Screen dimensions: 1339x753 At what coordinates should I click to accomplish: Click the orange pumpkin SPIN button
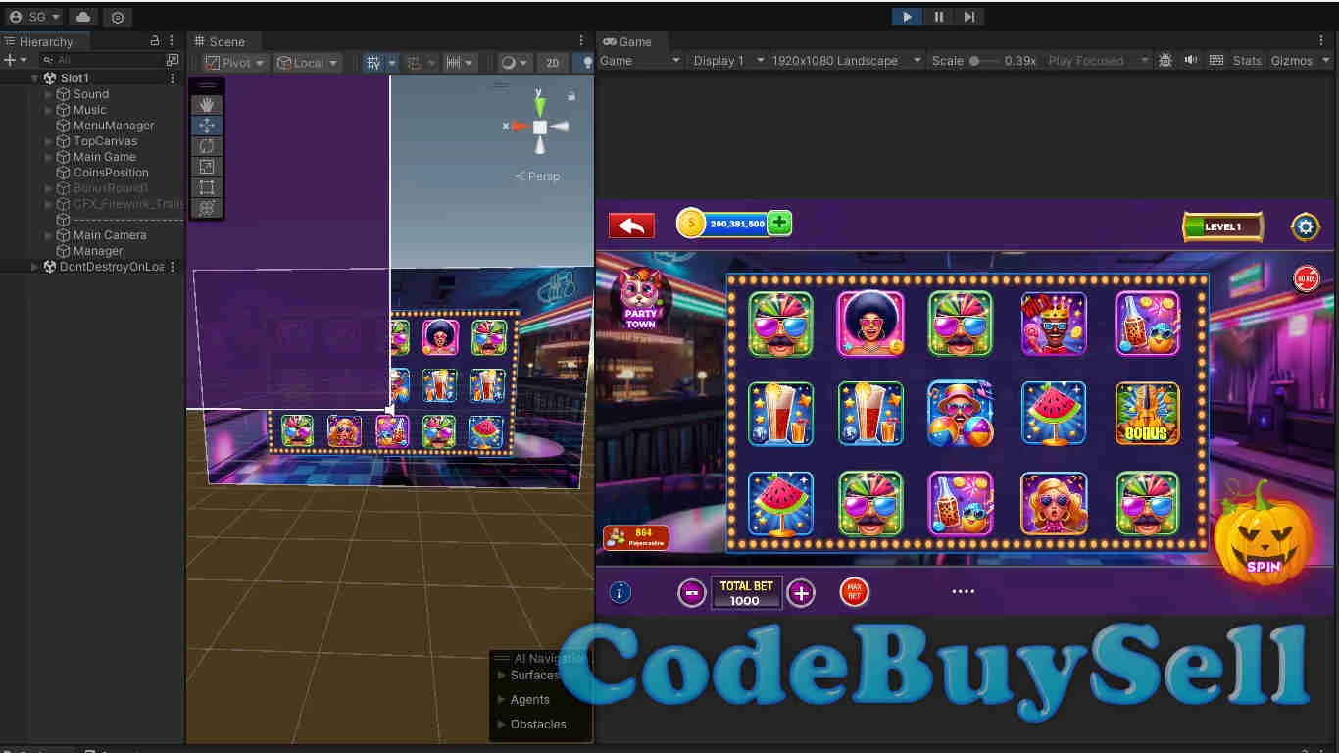[x=1264, y=534]
